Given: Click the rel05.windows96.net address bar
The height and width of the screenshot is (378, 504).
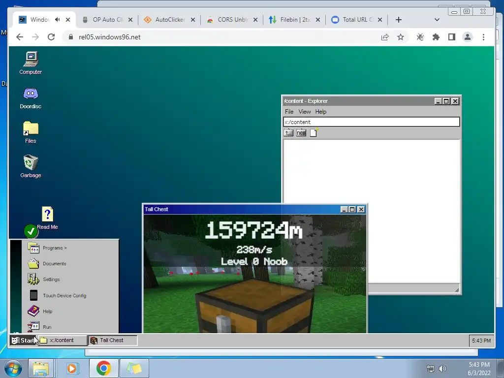Looking at the screenshot, I should 109,37.
